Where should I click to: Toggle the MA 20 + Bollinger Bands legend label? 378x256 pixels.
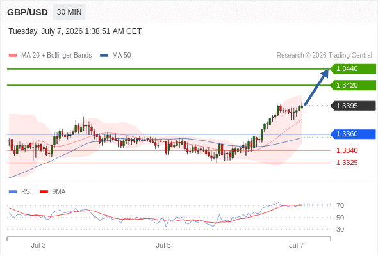[x=56, y=56]
